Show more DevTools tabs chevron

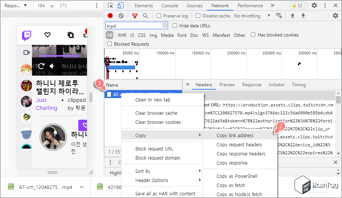coord(272,5)
